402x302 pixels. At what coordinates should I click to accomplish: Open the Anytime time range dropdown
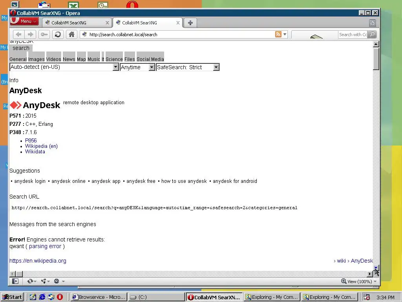(137, 67)
